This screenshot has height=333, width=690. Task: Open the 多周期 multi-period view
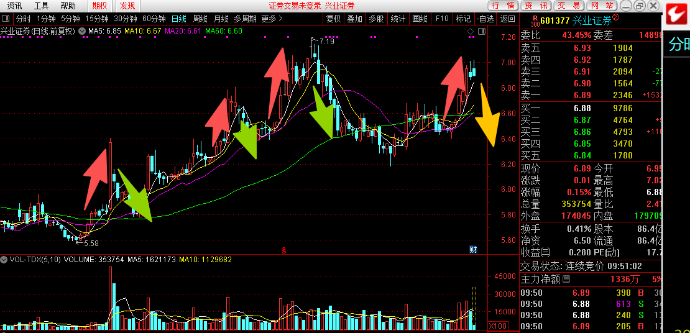pyautogui.click(x=245, y=19)
